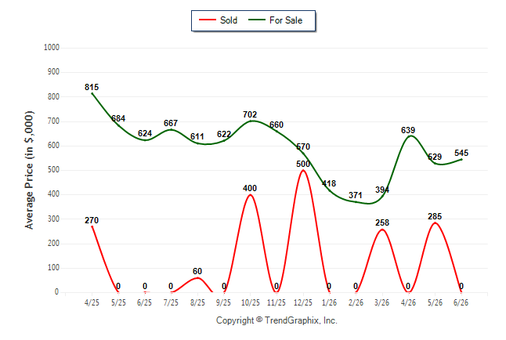The image size is (506, 340).
Task: Click the red Sold legend line swatch
Action: pos(208,20)
